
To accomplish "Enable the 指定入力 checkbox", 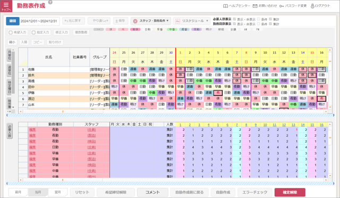I will 33,32.
